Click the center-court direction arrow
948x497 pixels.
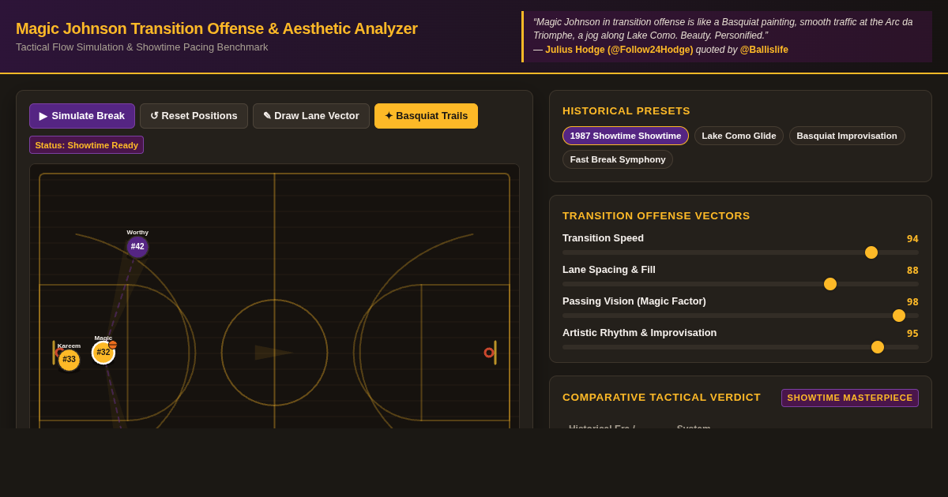pyautogui.click(x=273, y=353)
